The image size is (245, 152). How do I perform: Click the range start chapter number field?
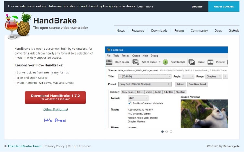pos(225,76)
